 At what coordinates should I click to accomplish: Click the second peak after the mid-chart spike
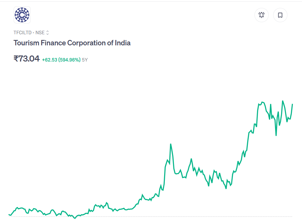pyautogui.click(x=191, y=159)
